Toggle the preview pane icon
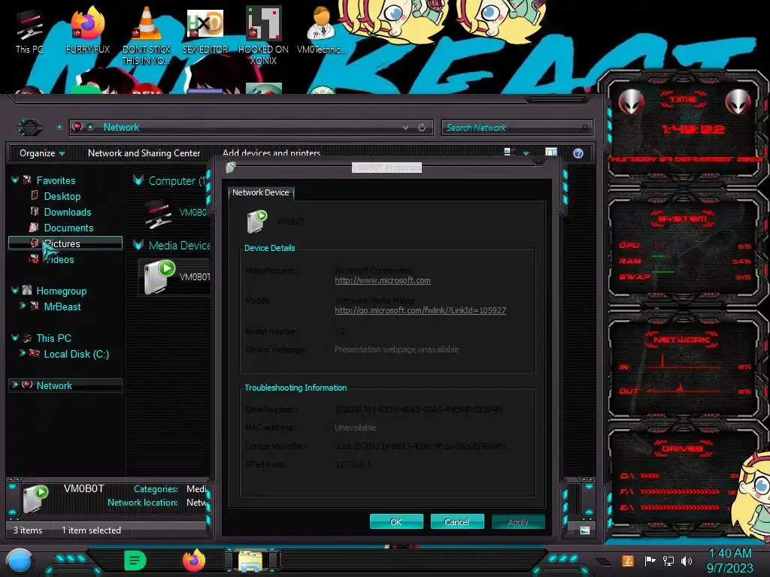770x577 pixels. [551, 153]
